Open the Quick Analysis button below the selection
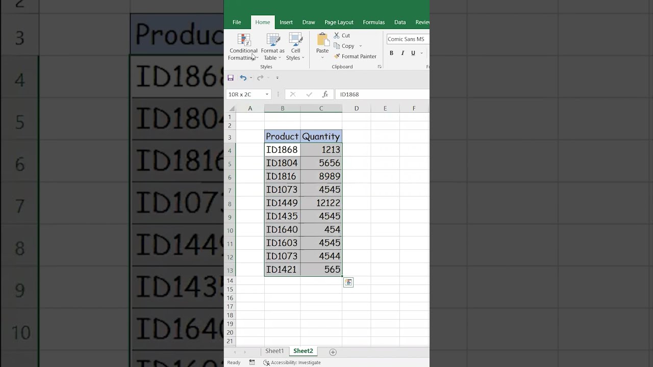Viewport: 653px width, 367px height. pos(348,282)
